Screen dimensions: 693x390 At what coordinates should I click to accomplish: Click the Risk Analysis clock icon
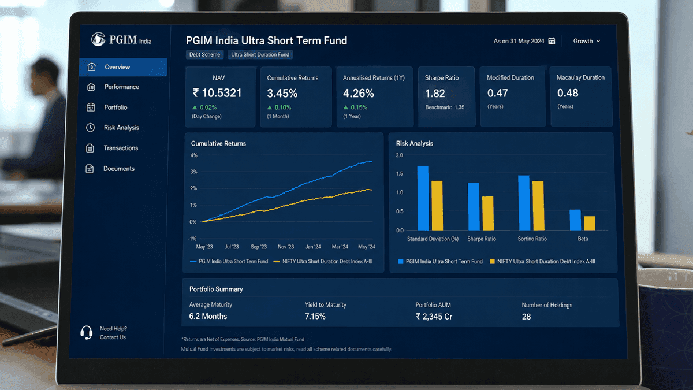[x=91, y=128]
